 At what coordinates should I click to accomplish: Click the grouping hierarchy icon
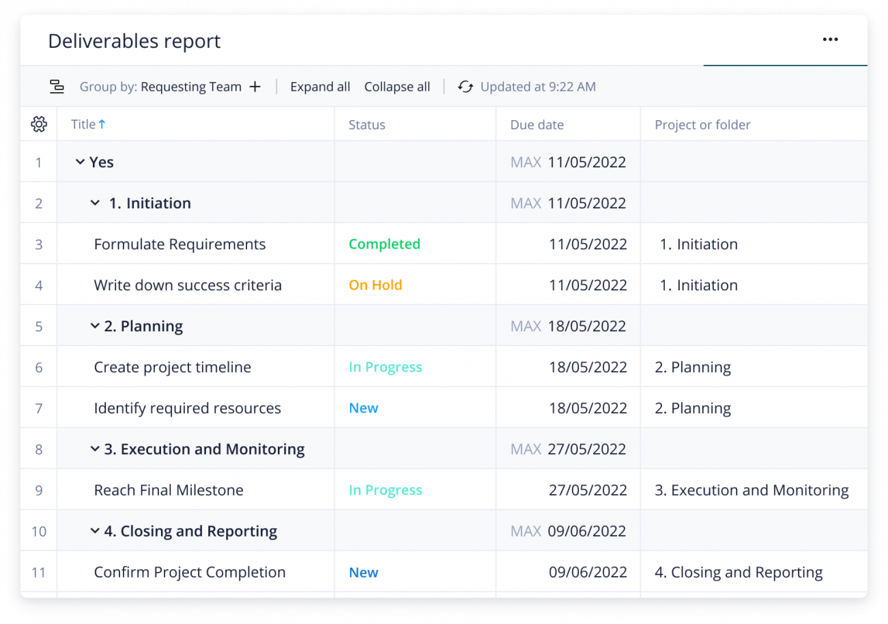coord(57,87)
